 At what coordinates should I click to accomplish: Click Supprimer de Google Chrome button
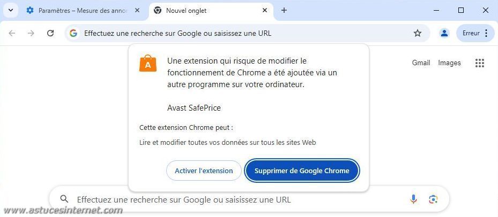302,170
